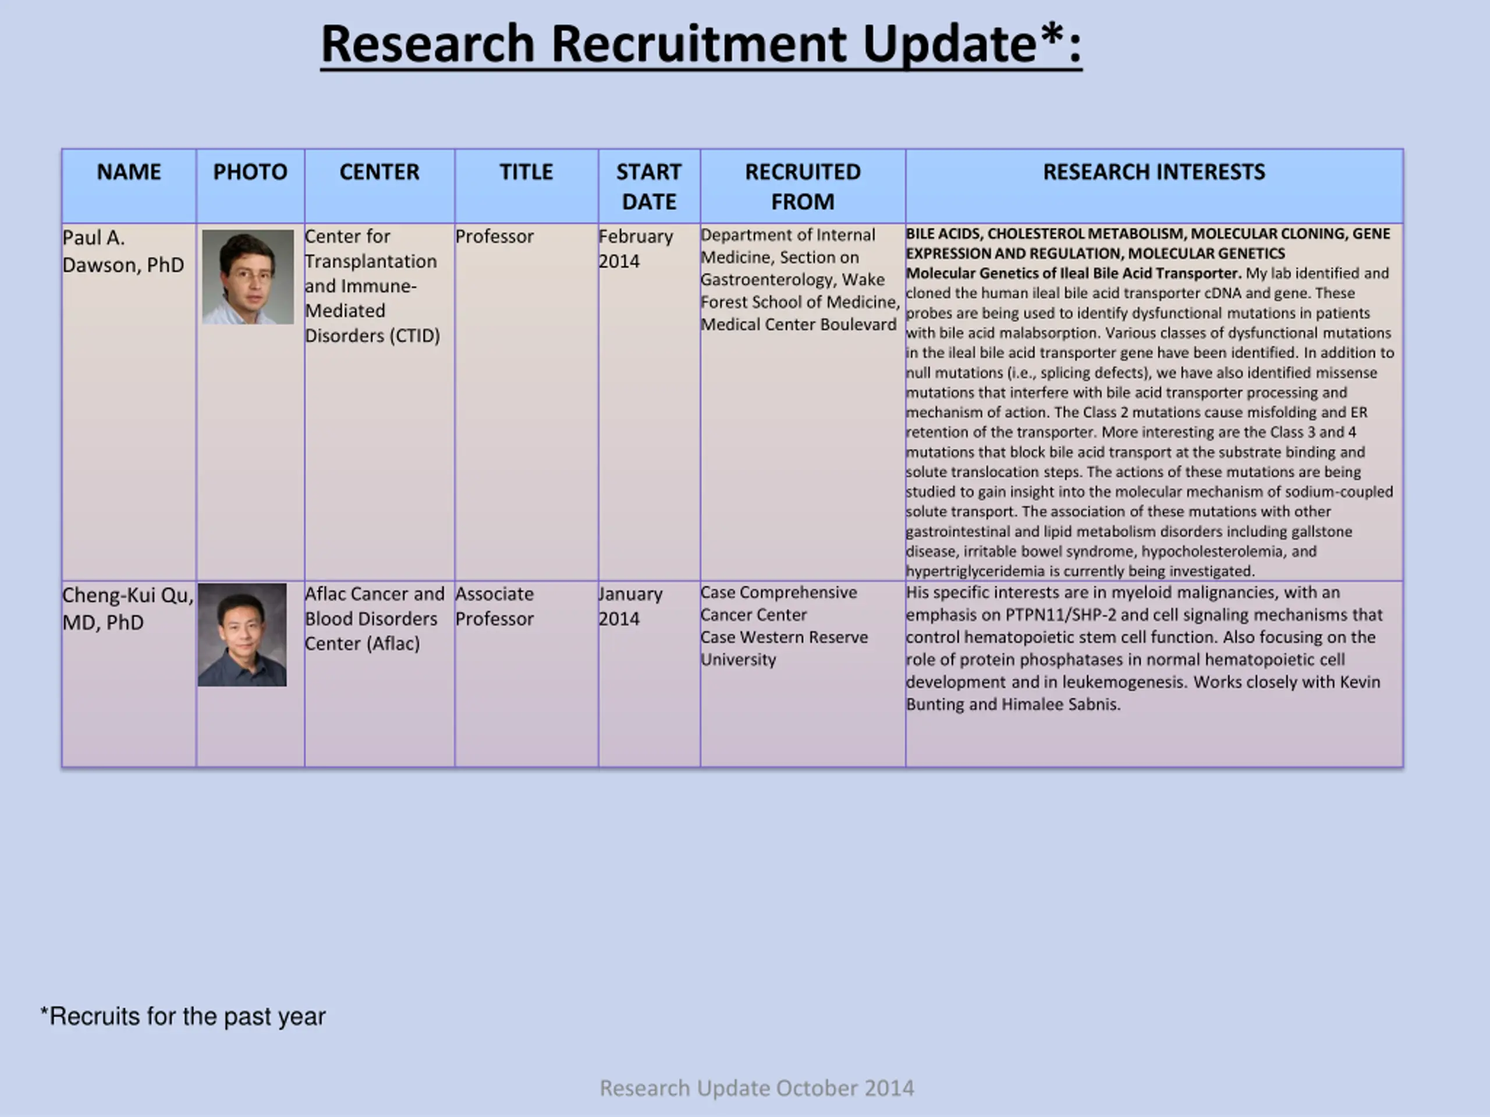
Task: Click the Research Update October 2014 footer
Action: (757, 1088)
